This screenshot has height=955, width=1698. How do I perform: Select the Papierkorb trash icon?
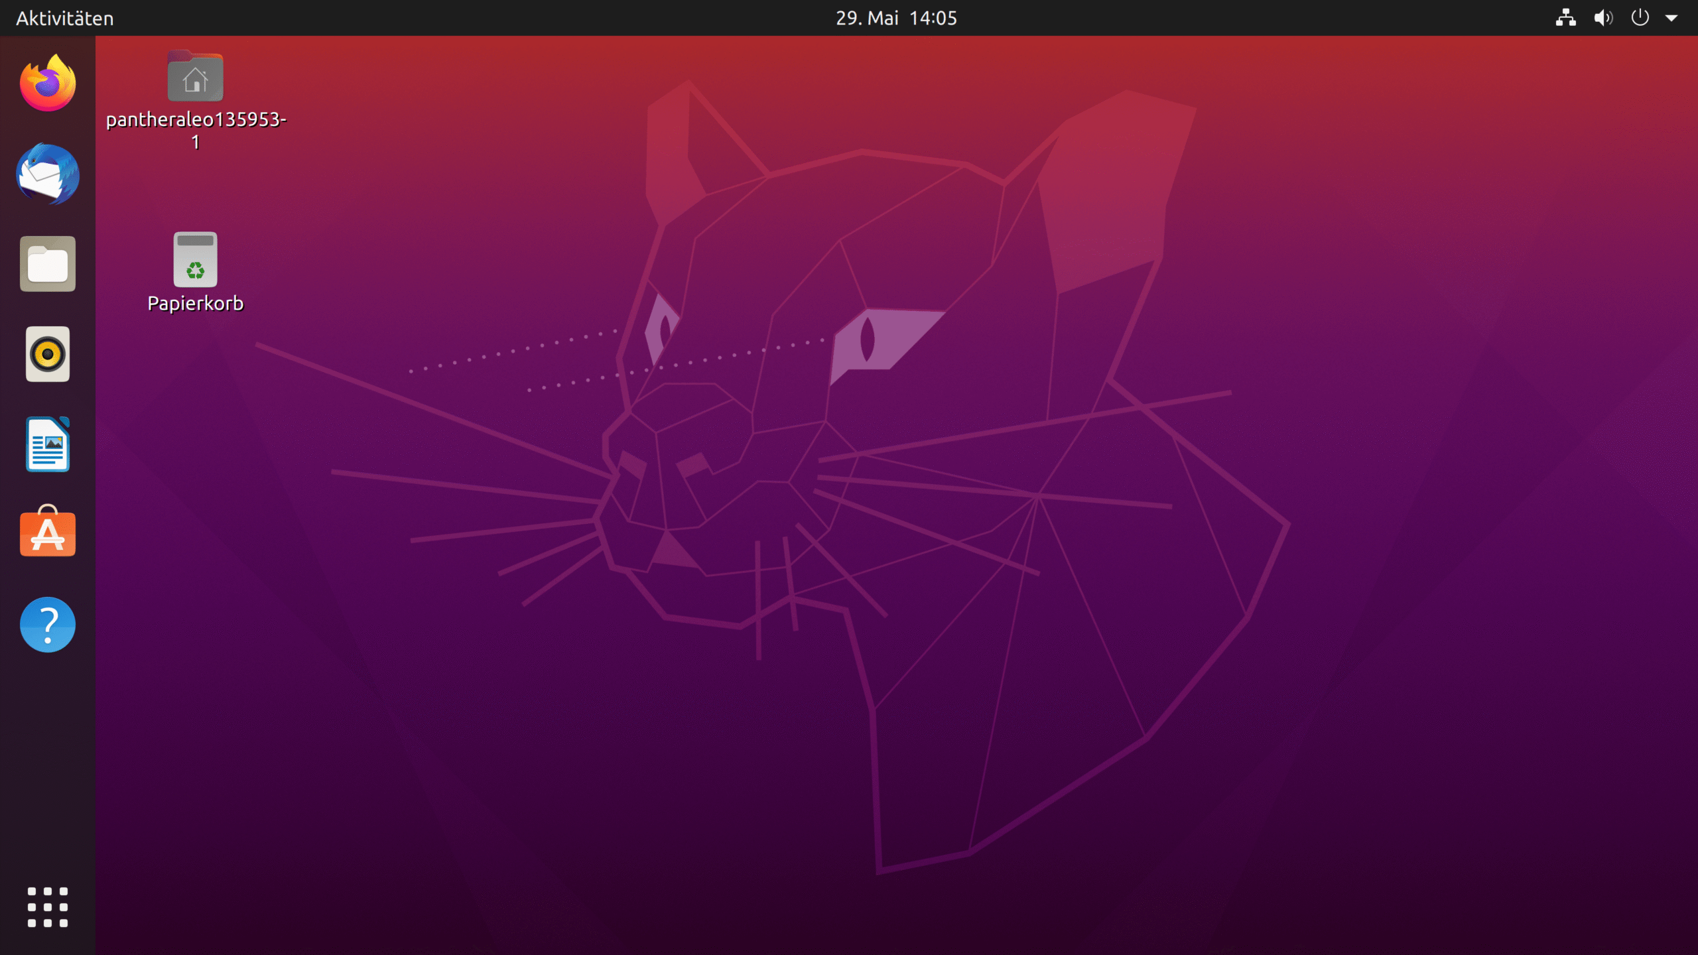[x=195, y=260]
